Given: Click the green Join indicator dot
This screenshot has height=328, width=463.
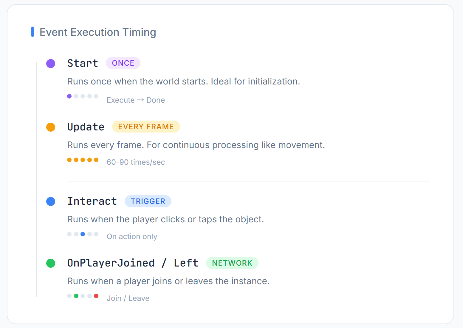Looking at the screenshot, I should 76,296.
